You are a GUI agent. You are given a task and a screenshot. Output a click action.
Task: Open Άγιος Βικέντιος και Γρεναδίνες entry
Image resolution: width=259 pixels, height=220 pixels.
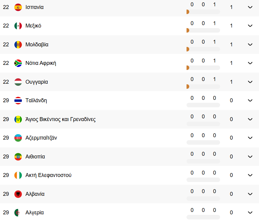pos(60,119)
